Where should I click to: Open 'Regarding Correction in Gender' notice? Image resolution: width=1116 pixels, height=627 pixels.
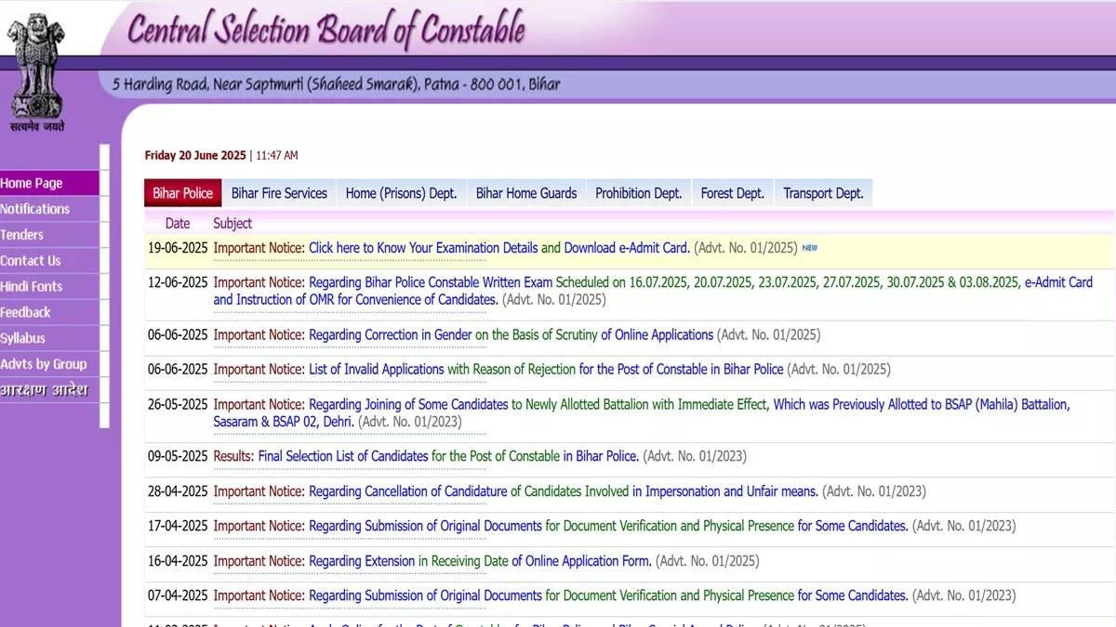(x=391, y=334)
